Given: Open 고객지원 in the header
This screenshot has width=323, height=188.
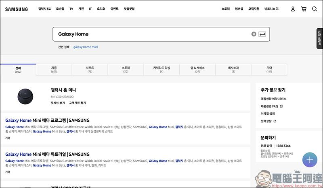Looking at the screenshot, I should (x=254, y=8).
